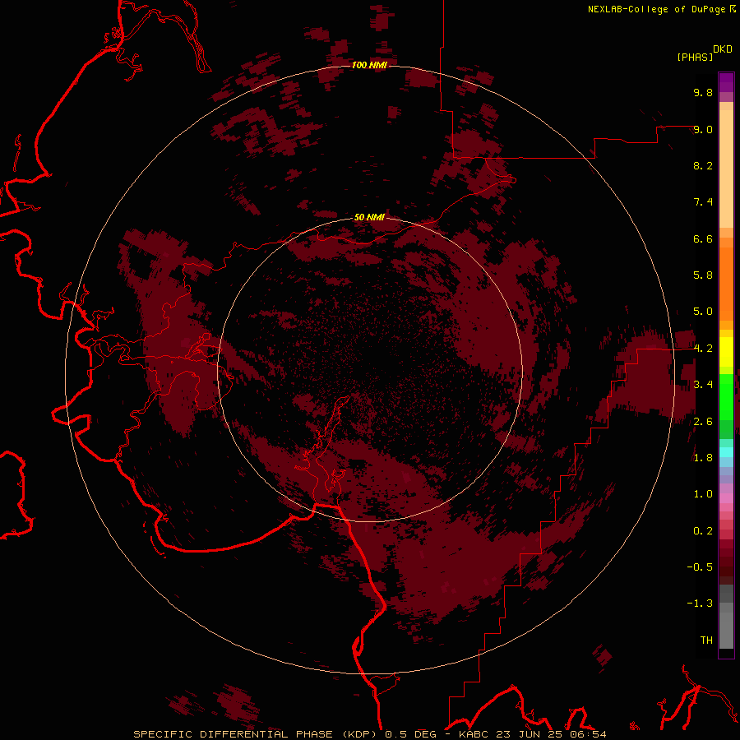
Task: Click the NEXLAB-College of DuPage label
Action: (656, 9)
